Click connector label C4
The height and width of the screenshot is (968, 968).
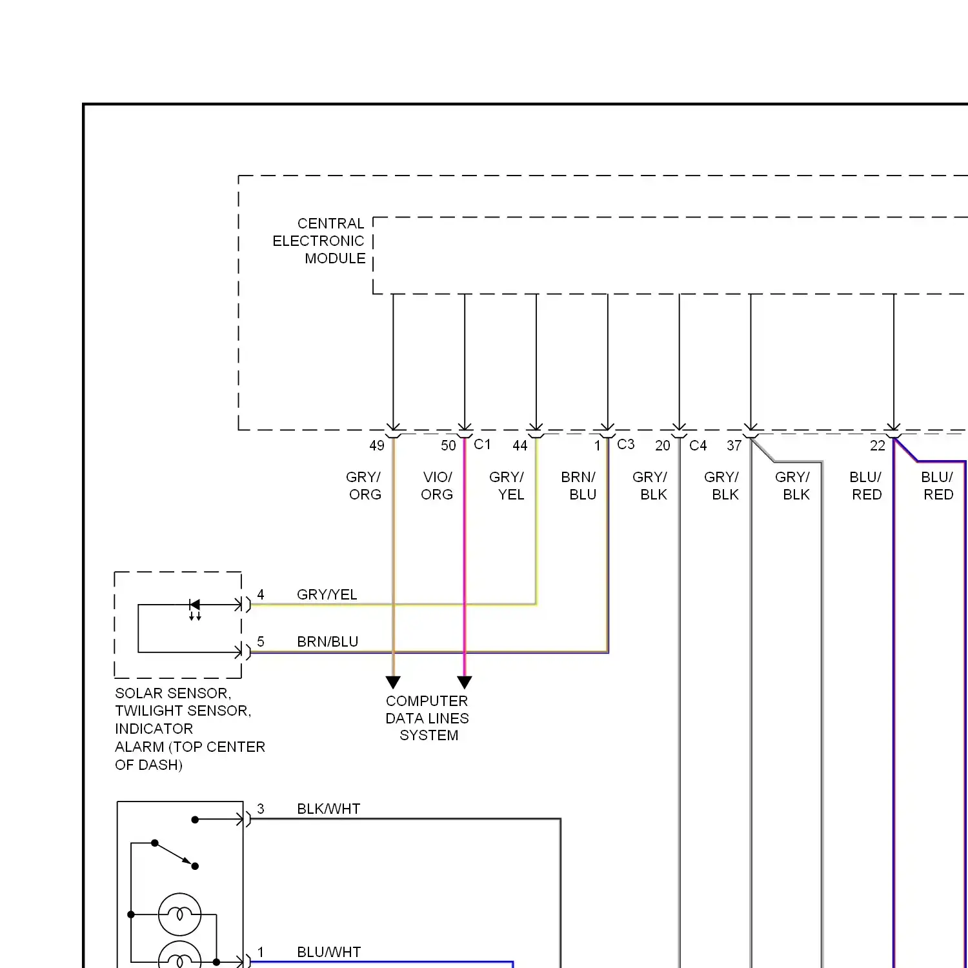point(698,445)
